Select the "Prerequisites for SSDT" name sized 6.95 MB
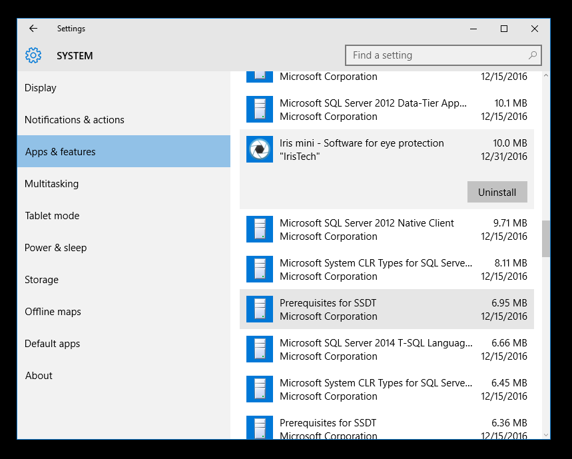Screen dimensions: 572x459 [328, 303]
